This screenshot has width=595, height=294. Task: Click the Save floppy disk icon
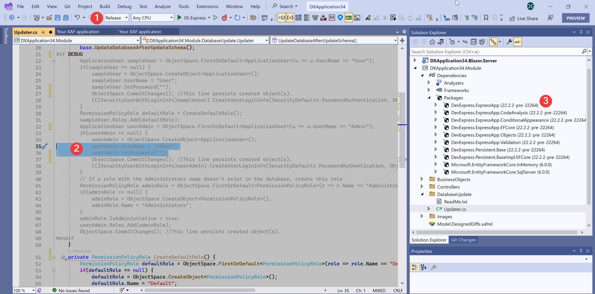click(x=58, y=18)
